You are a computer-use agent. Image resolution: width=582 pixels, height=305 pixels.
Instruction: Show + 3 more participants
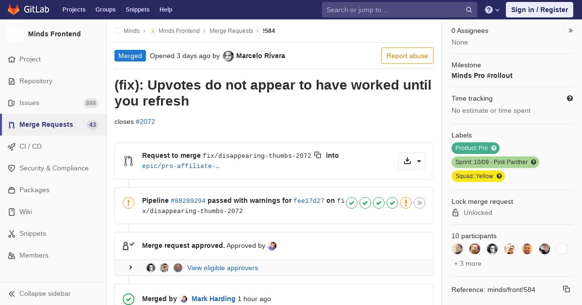(x=468, y=263)
